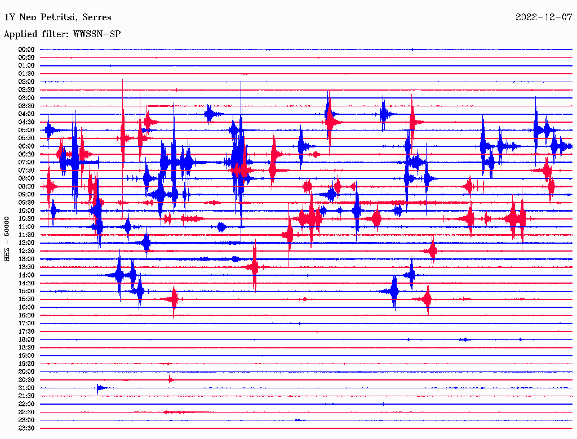Select the 18:00 time label
Screen dimensions: 577x439
coord(26,340)
